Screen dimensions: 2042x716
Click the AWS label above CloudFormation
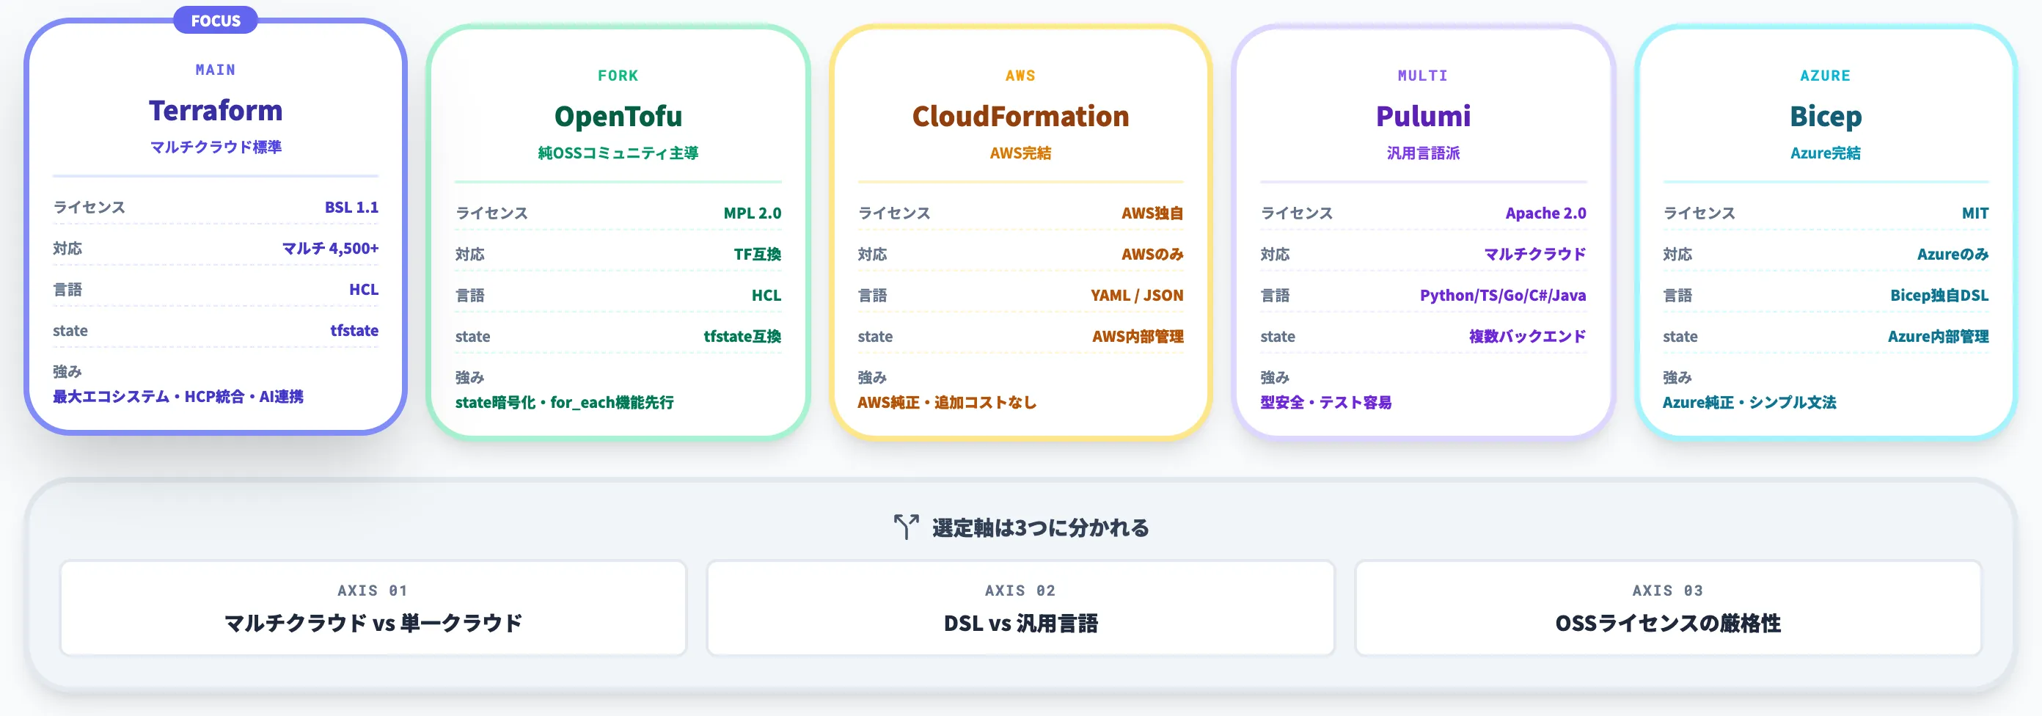(1020, 76)
